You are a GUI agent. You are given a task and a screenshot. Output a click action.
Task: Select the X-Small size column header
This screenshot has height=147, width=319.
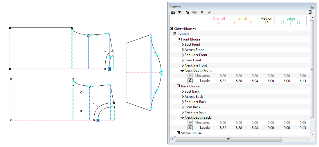click(219, 21)
